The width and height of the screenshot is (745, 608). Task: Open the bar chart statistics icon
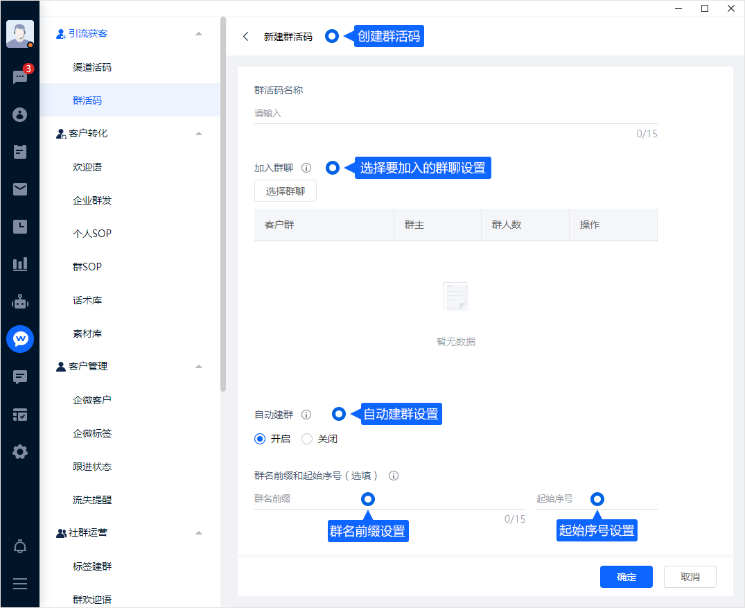(20, 264)
